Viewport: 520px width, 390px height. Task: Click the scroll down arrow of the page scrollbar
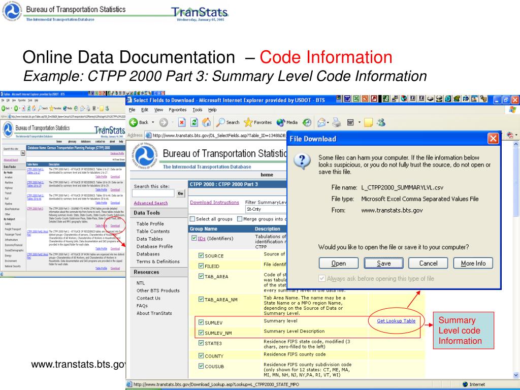(516, 375)
